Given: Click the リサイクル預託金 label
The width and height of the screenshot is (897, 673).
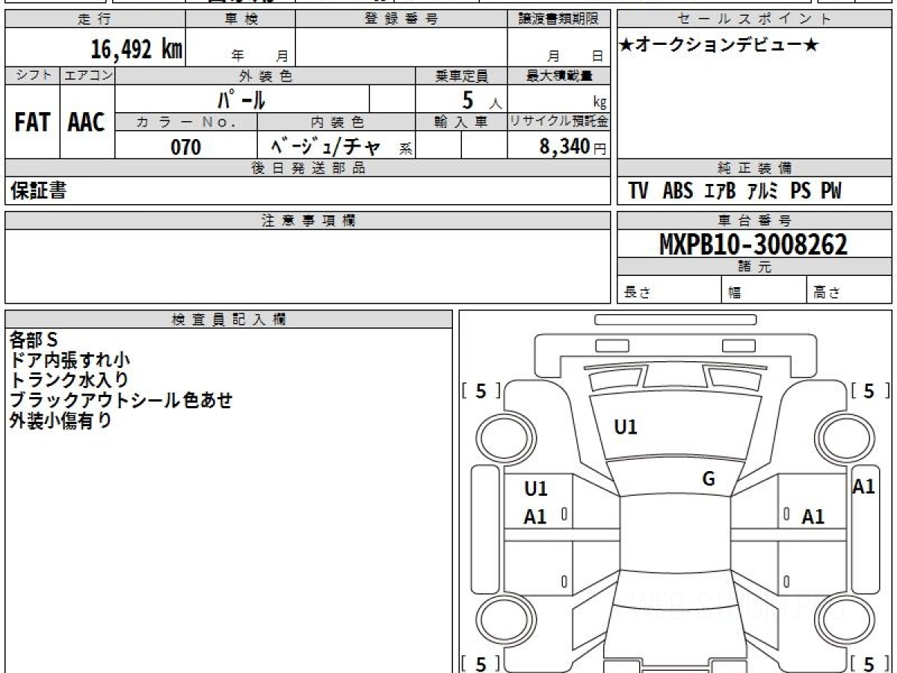Looking at the screenshot, I should [558, 122].
